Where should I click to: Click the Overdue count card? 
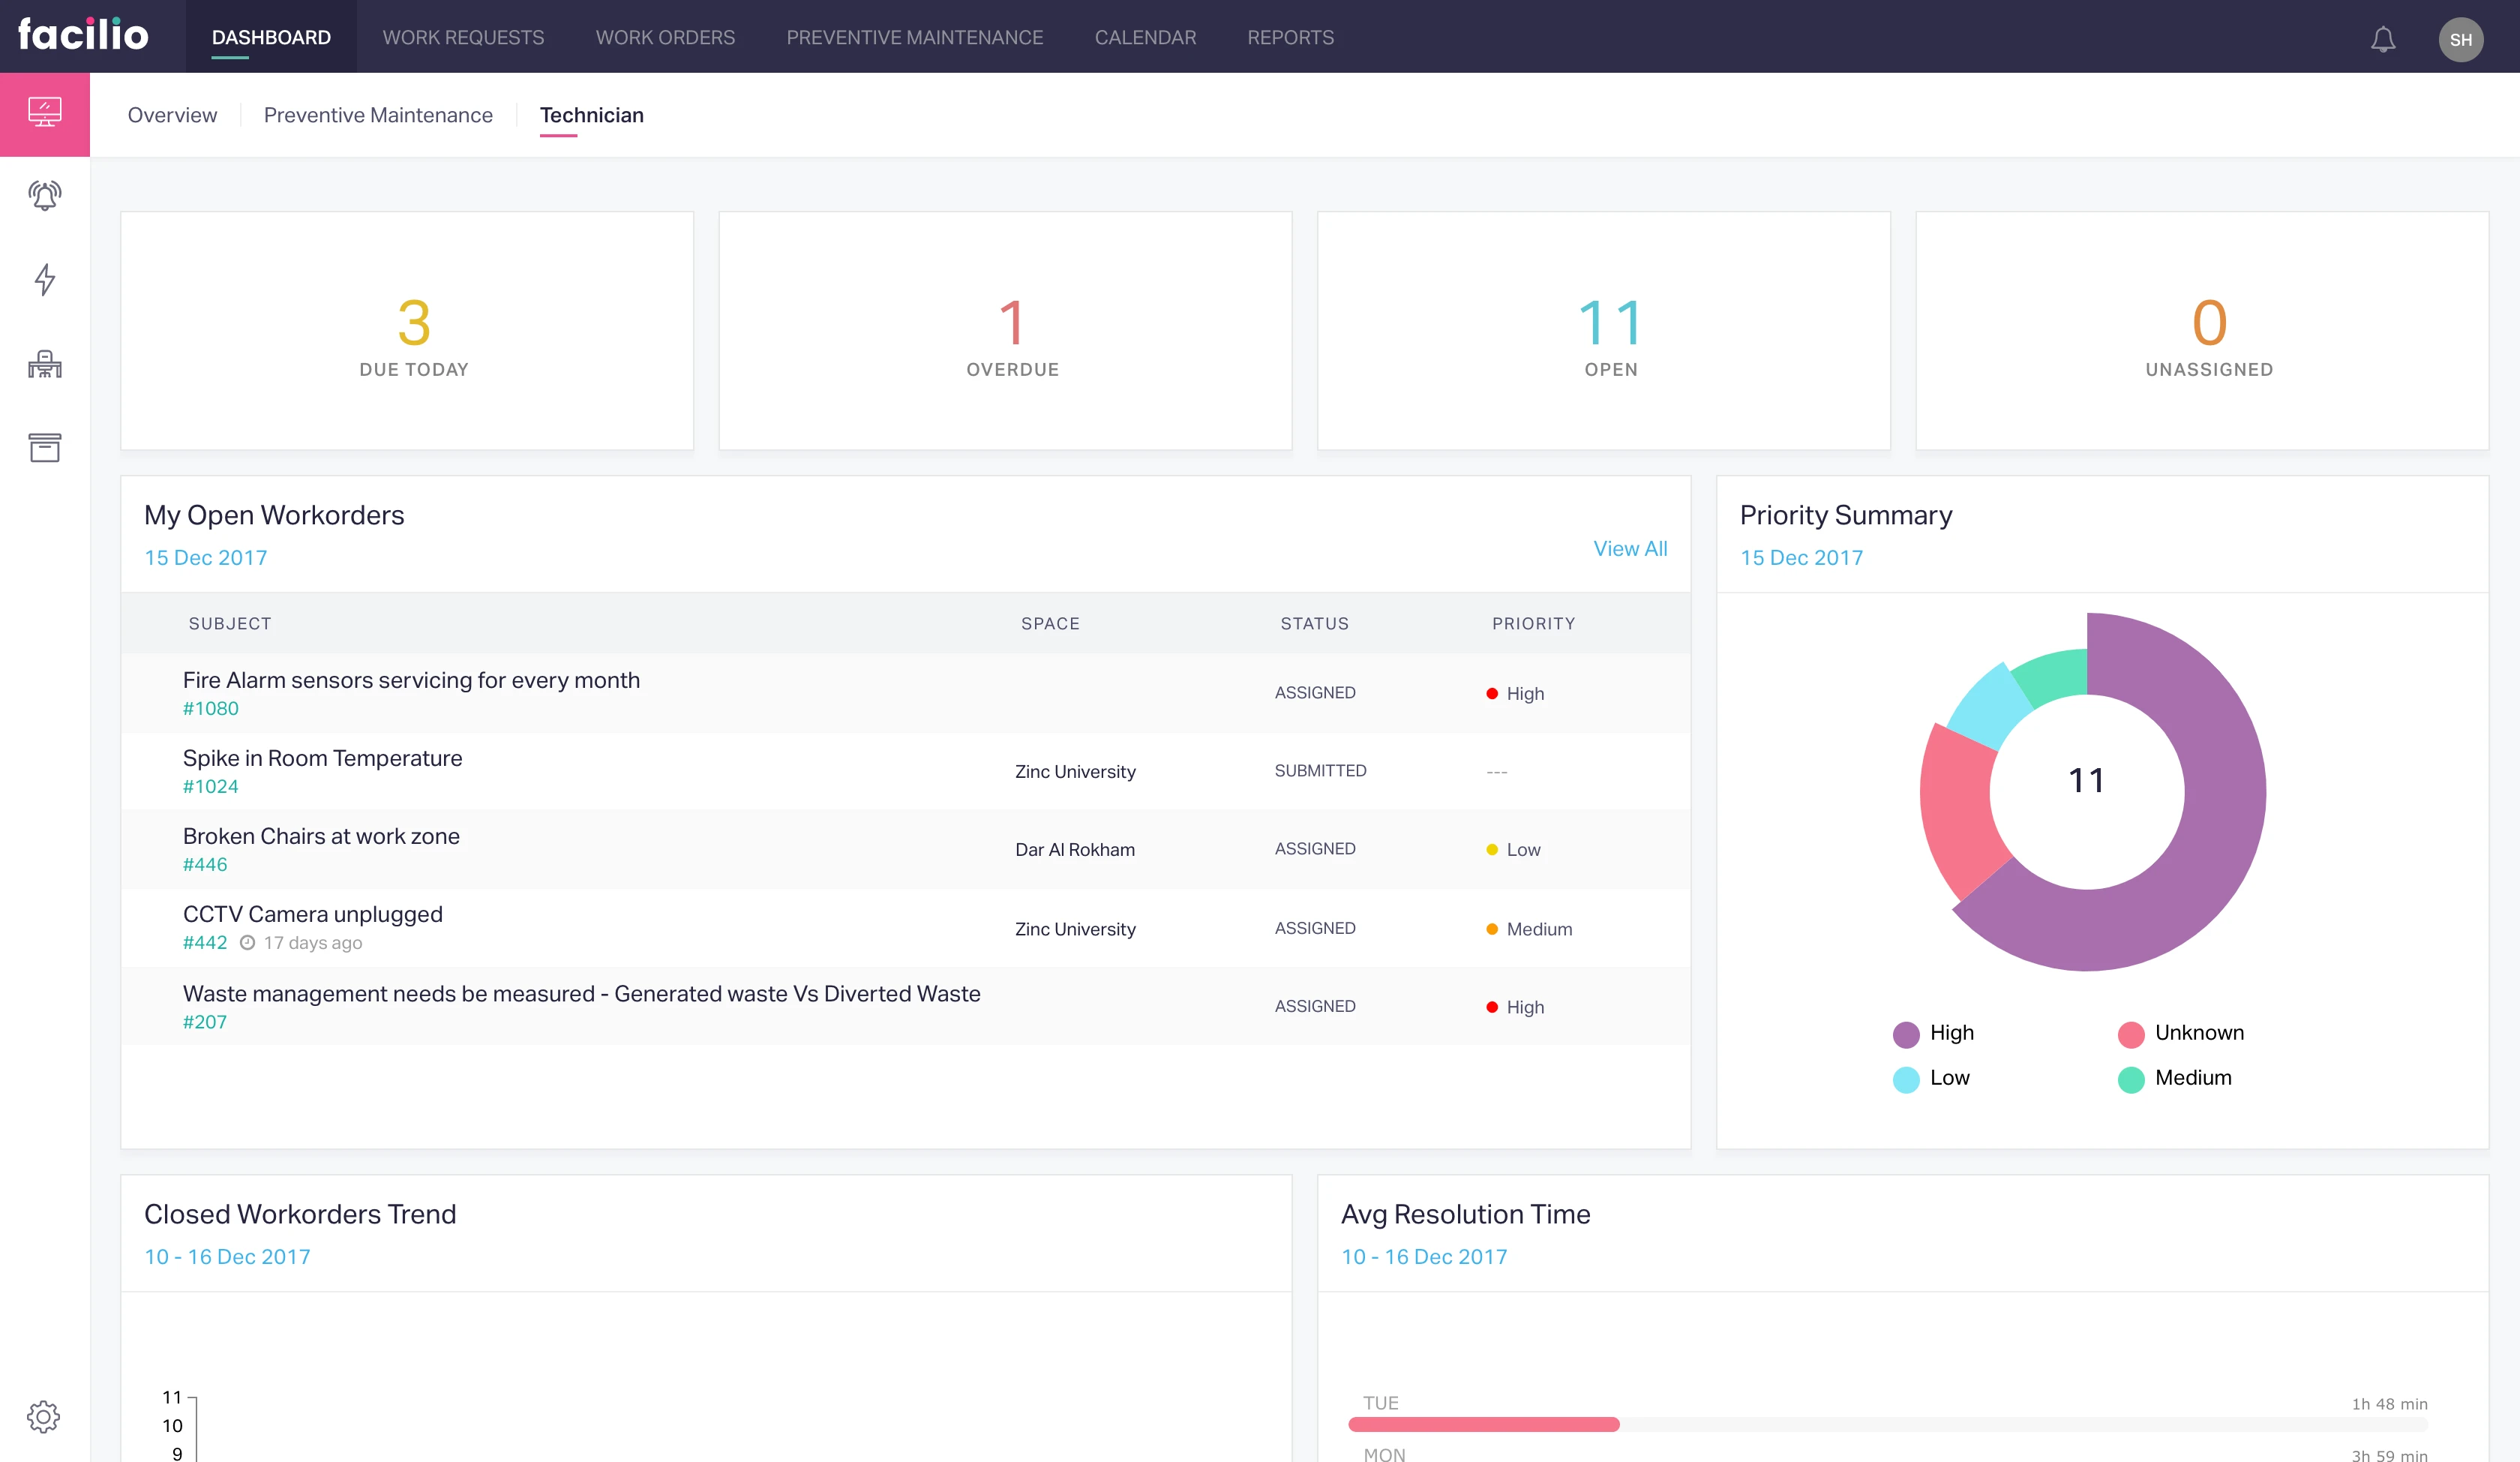pos(1005,330)
